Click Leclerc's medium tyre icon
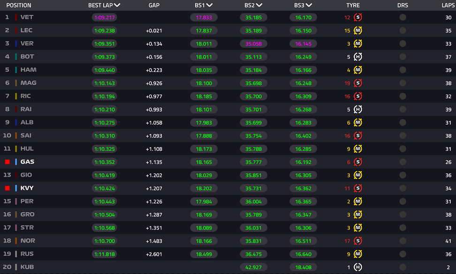 (x=357, y=30)
